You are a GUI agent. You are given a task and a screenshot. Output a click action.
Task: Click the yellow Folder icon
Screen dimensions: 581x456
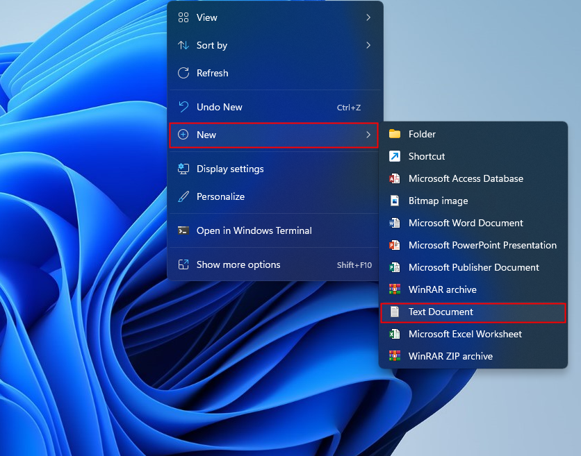[396, 134]
